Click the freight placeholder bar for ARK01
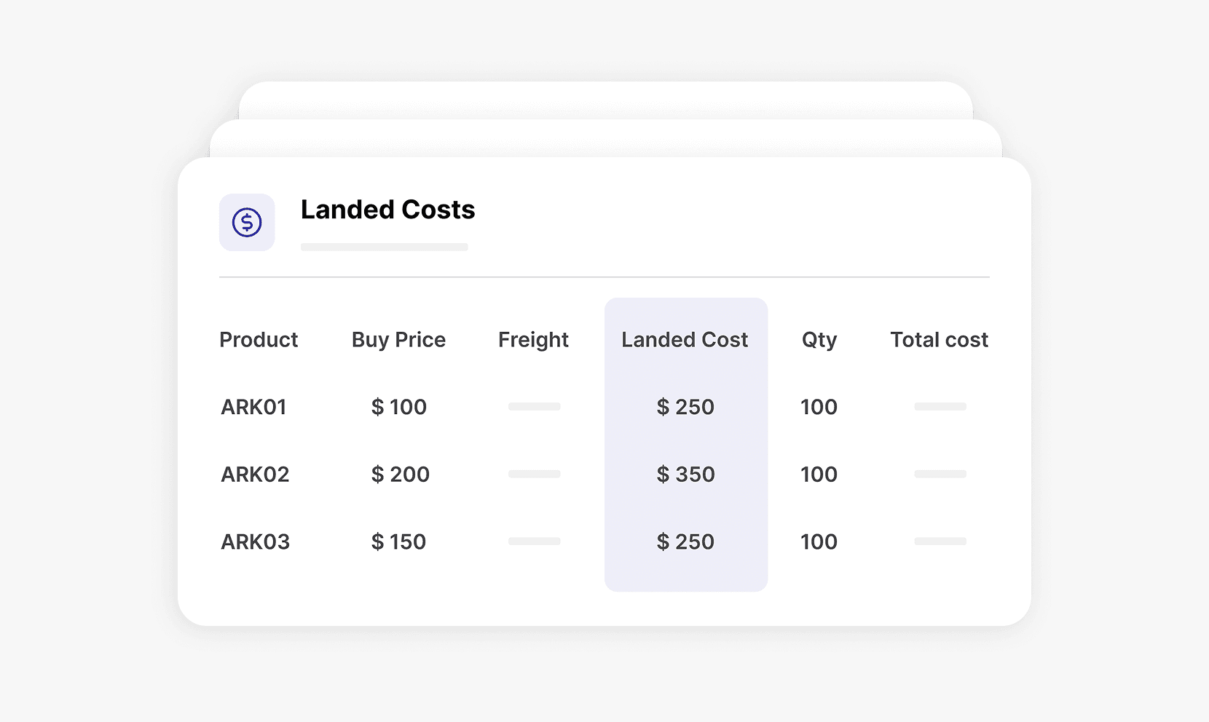 pyautogui.click(x=534, y=406)
